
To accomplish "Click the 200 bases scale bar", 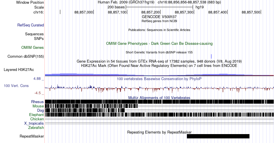I will point(159,7).
